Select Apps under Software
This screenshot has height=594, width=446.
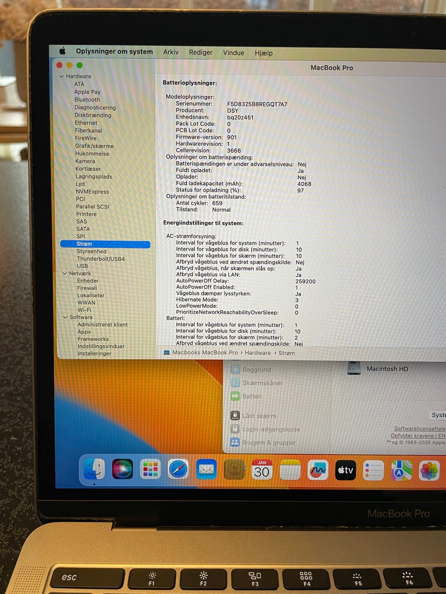pyautogui.click(x=84, y=331)
